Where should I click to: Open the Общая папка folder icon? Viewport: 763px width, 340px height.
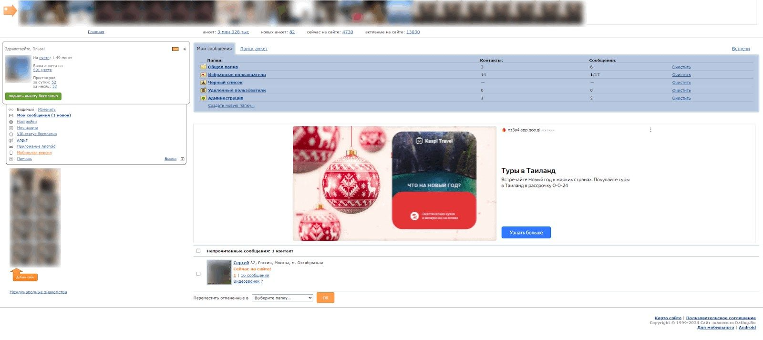click(x=203, y=67)
